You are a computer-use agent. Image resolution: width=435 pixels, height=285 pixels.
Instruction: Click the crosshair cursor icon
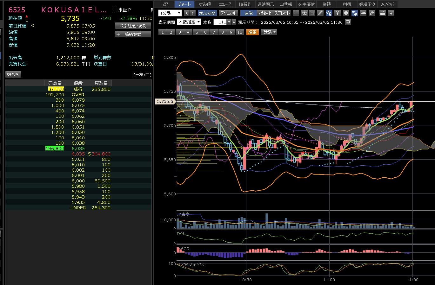pyautogui.click(x=296, y=13)
